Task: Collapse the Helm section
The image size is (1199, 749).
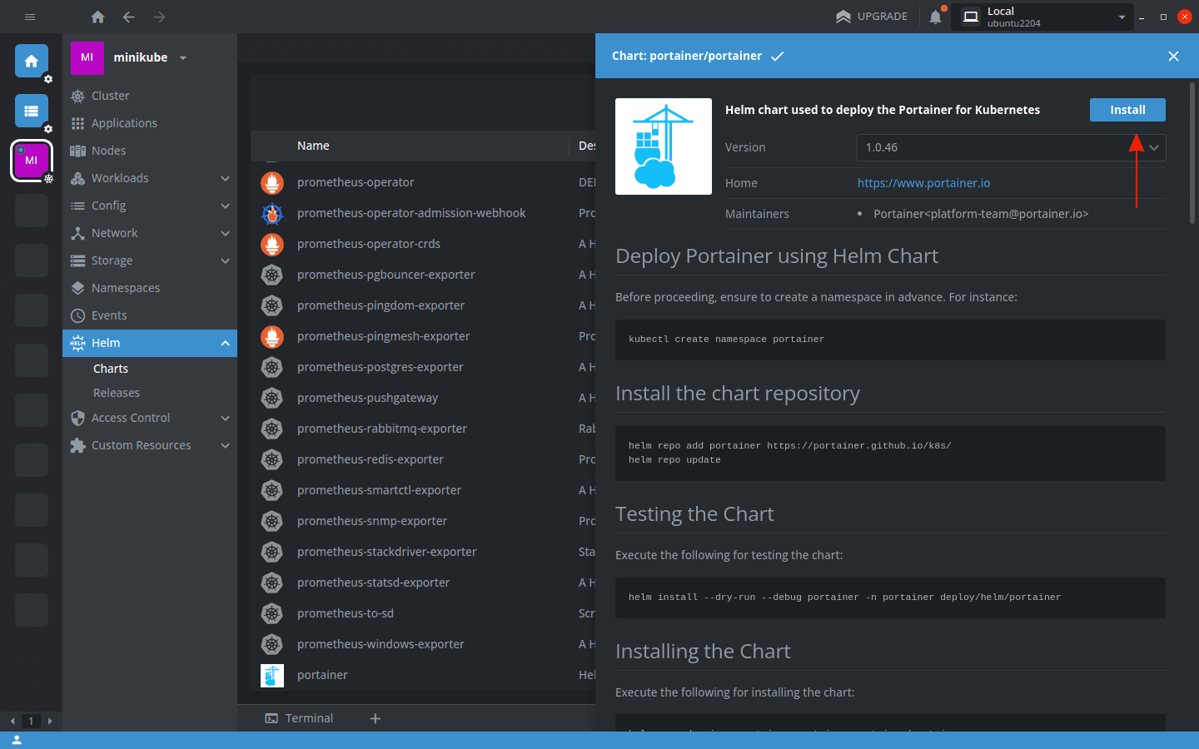Action: coord(150,343)
